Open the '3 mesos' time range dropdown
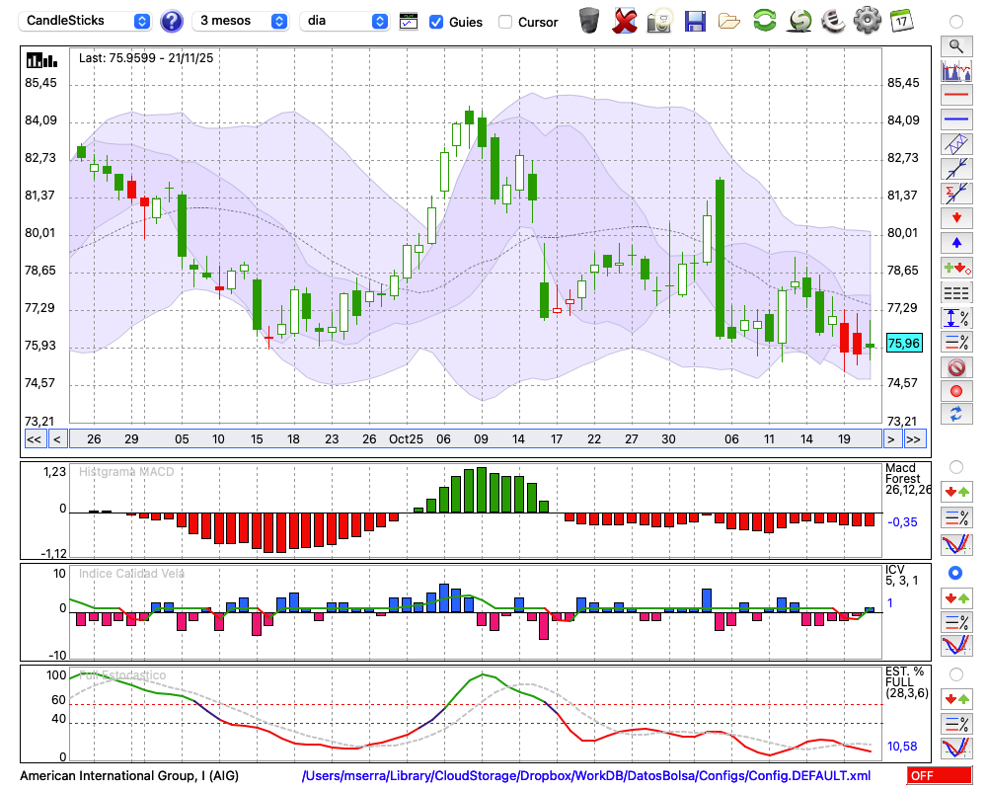Viewport: 987px width, 790px height. pos(241,21)
